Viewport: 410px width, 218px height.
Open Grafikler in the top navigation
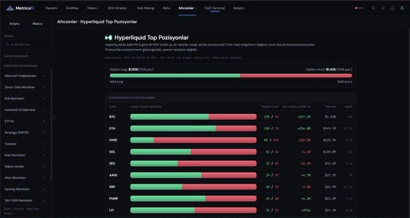pyautogui.click(x=72, y=8)
